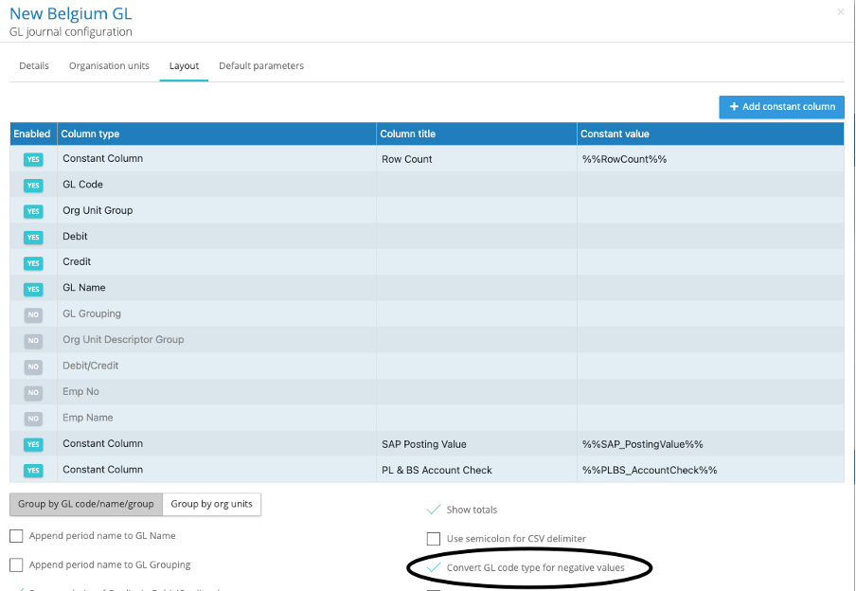
Task: Open the Default parameters tab
Action: pyautogui.click(x=260, y=66)
